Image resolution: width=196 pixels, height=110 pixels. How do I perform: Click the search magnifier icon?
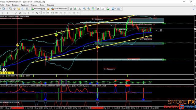point(194,9)
